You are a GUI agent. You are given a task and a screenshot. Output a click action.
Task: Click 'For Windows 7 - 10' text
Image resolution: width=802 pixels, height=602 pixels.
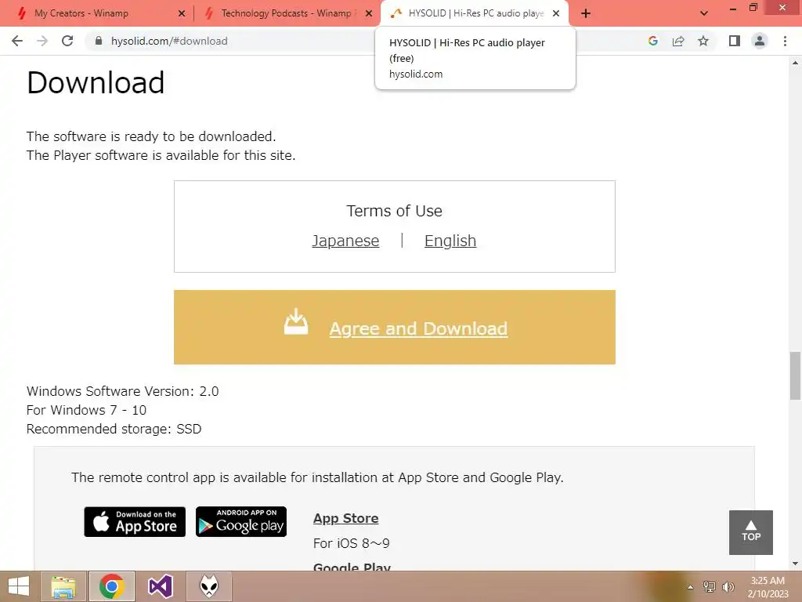click(x=86, y=410)
